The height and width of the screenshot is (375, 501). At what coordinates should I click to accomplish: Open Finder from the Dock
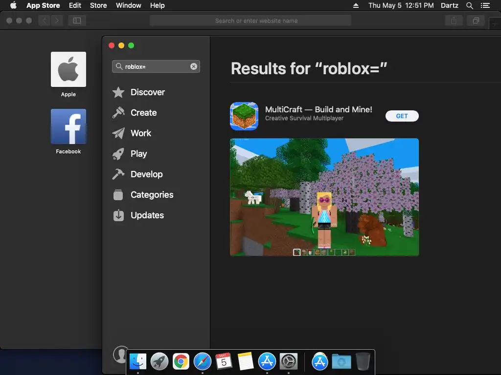(x=138, y=362)
